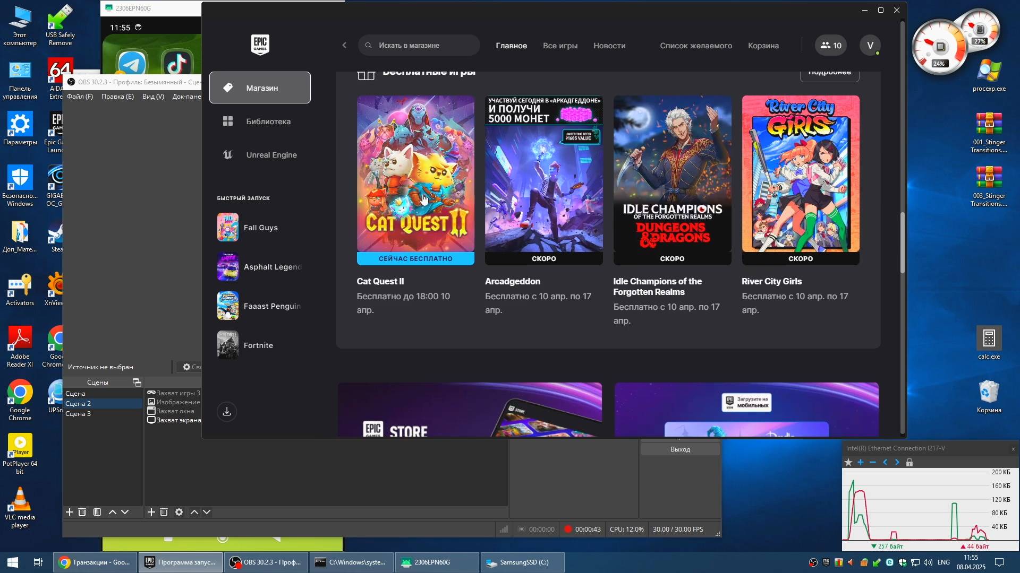Go back using the left chevron near search
Screen dimensions: 1020x573
click(x=344, y=46)
